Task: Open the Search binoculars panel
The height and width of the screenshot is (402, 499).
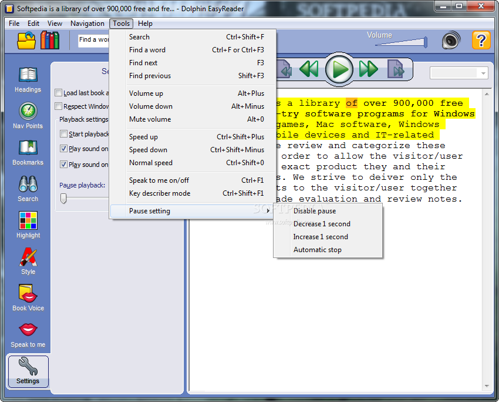Action: tap(28, 189)
